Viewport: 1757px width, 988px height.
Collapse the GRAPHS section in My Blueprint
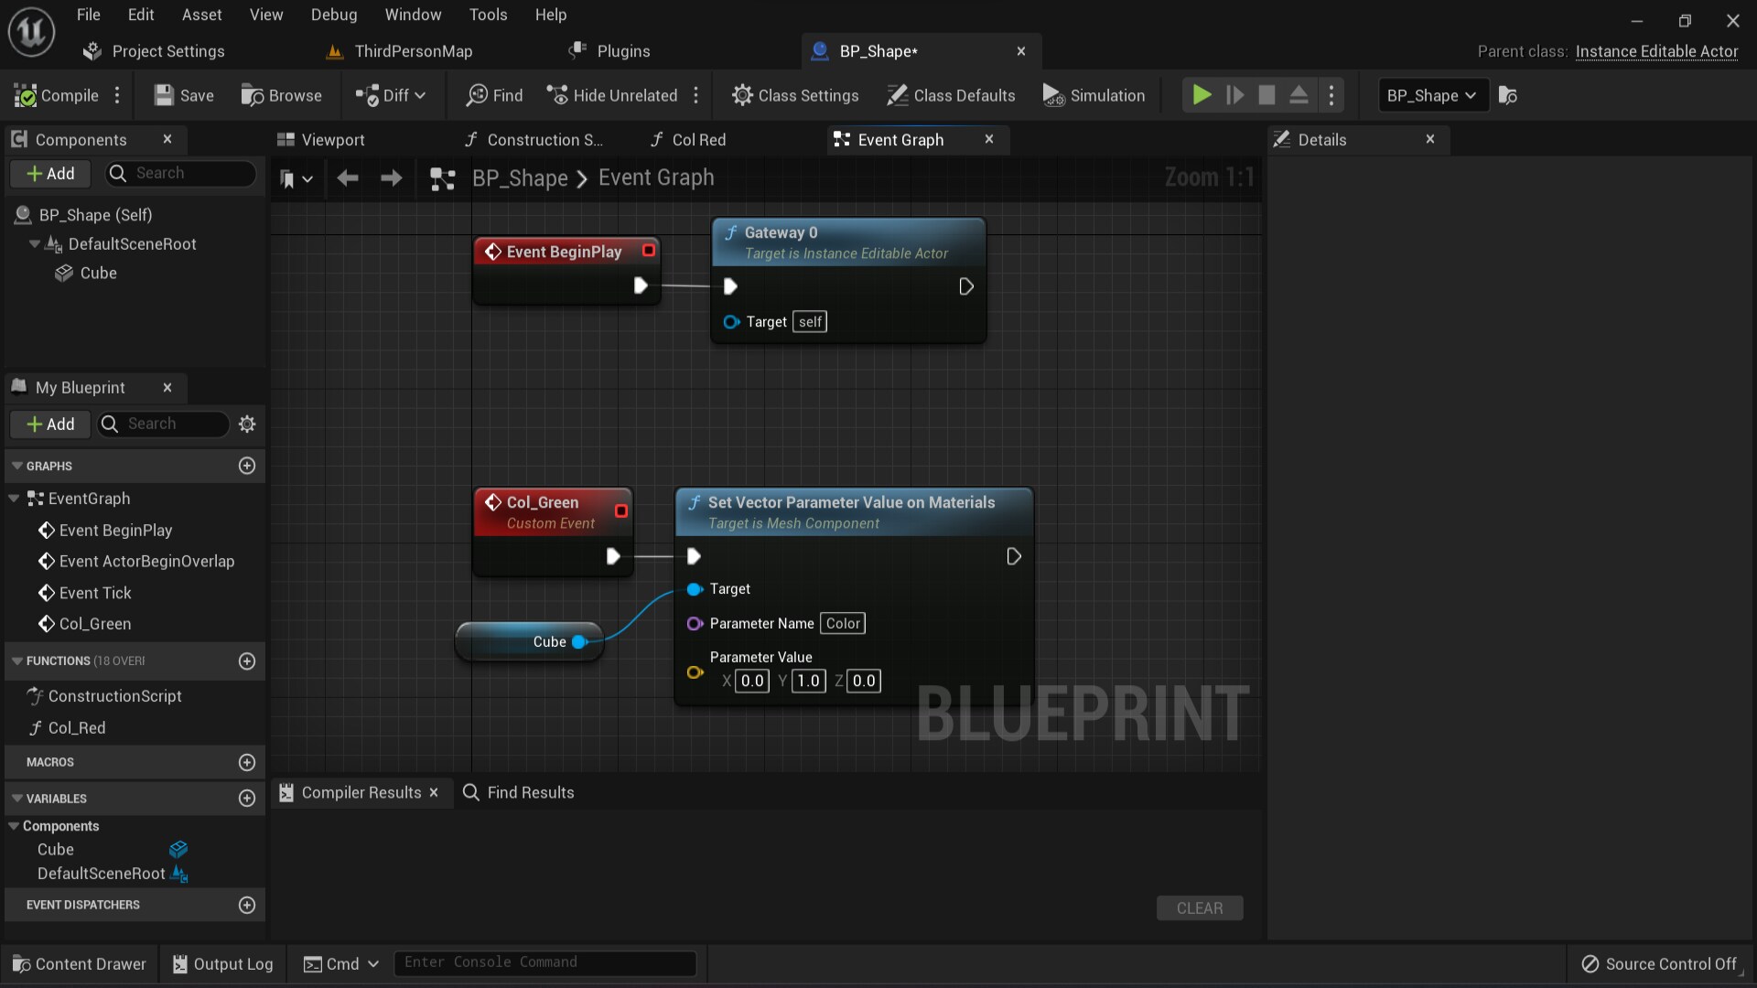(18, 466)
